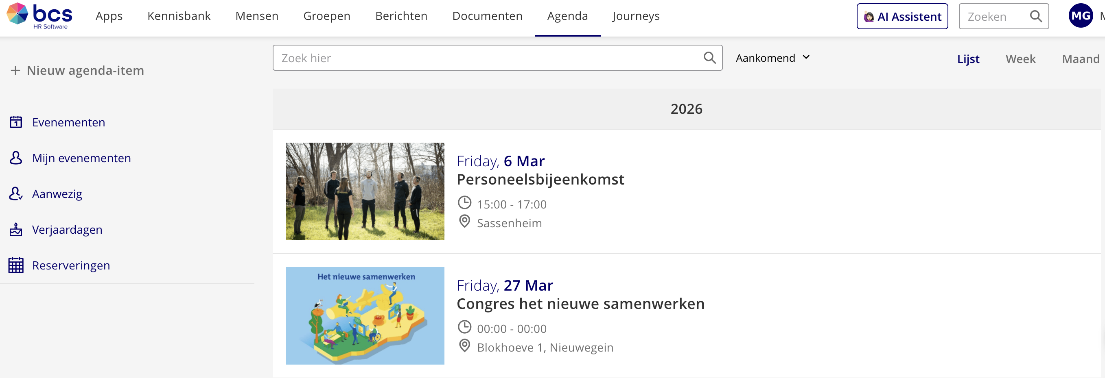Click the Aanwezig person-check icon
The image size is (1105, 378).
tap(16, 194)
